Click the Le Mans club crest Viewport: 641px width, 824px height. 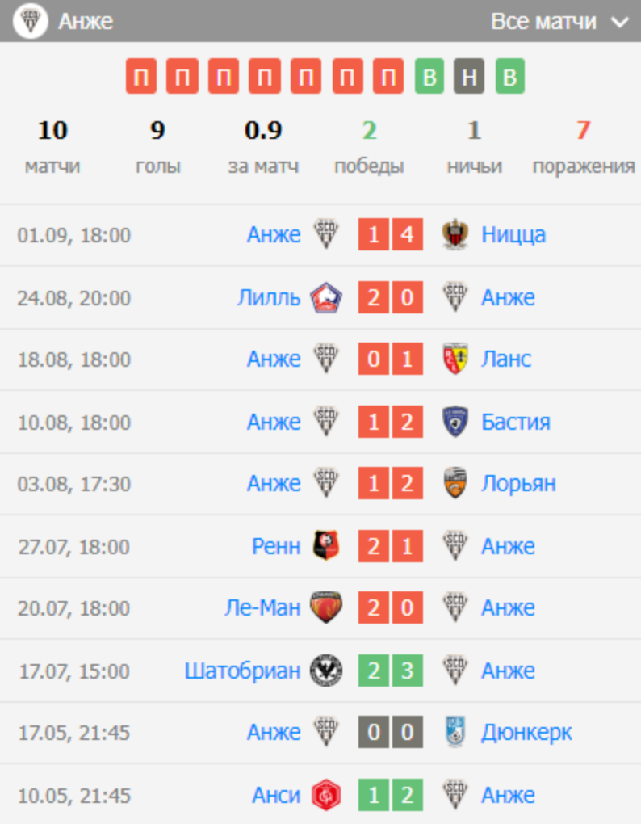(x=326, y=608)
